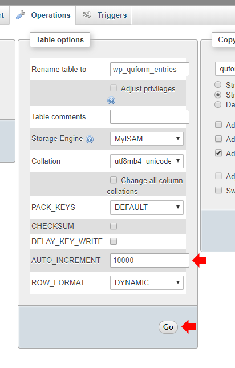The image size is (235, 368).
Task: Click the Storage Engine label text
Action: 57,139
